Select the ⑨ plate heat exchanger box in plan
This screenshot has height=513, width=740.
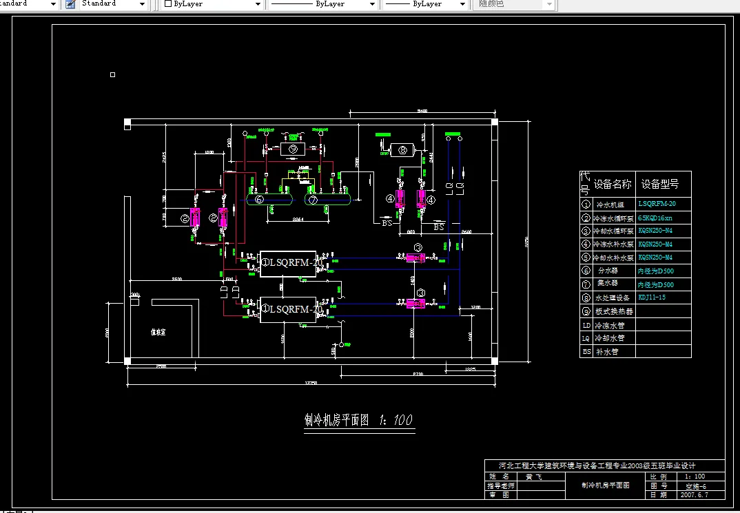point(293,149)
